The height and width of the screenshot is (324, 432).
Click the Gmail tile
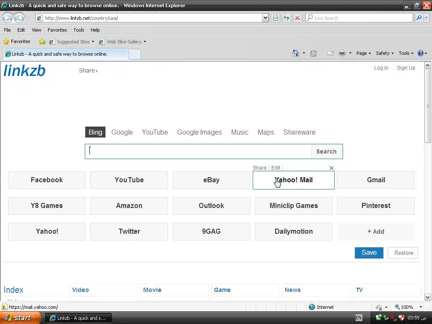pos(376,180)
